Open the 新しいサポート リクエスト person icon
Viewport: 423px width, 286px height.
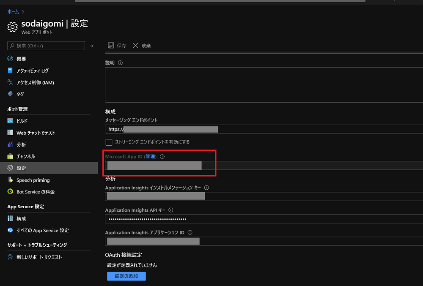coord(10,257)
